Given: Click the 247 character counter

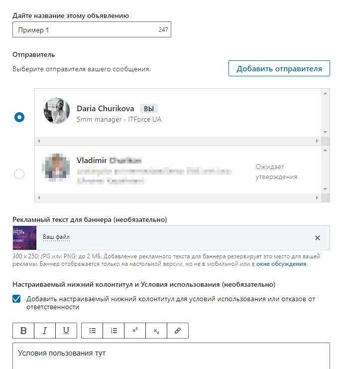Looking at the screenshot, I should [x=163, y=29].
